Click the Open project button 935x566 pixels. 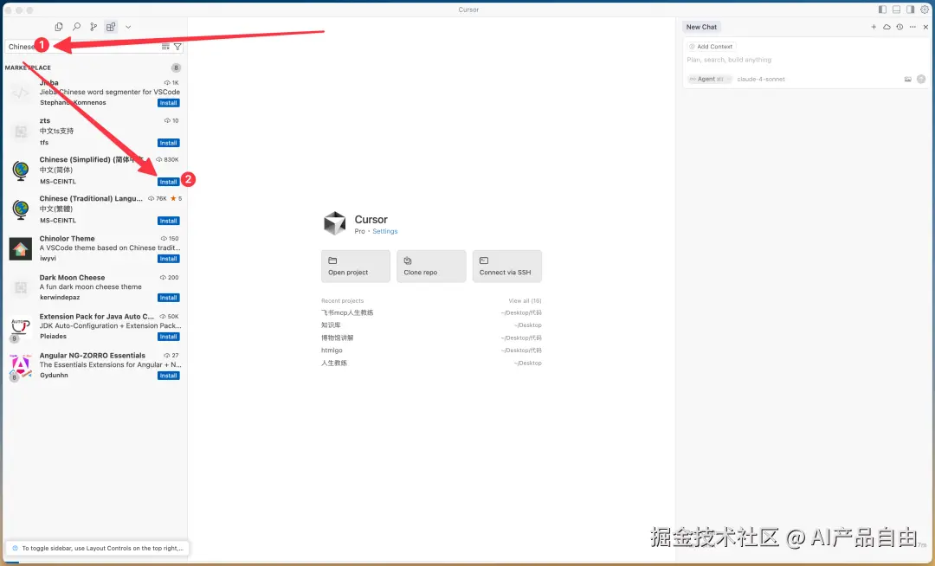pos(356,266)
